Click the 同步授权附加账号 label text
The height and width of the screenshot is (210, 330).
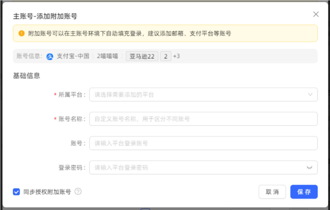coord(47,192)
